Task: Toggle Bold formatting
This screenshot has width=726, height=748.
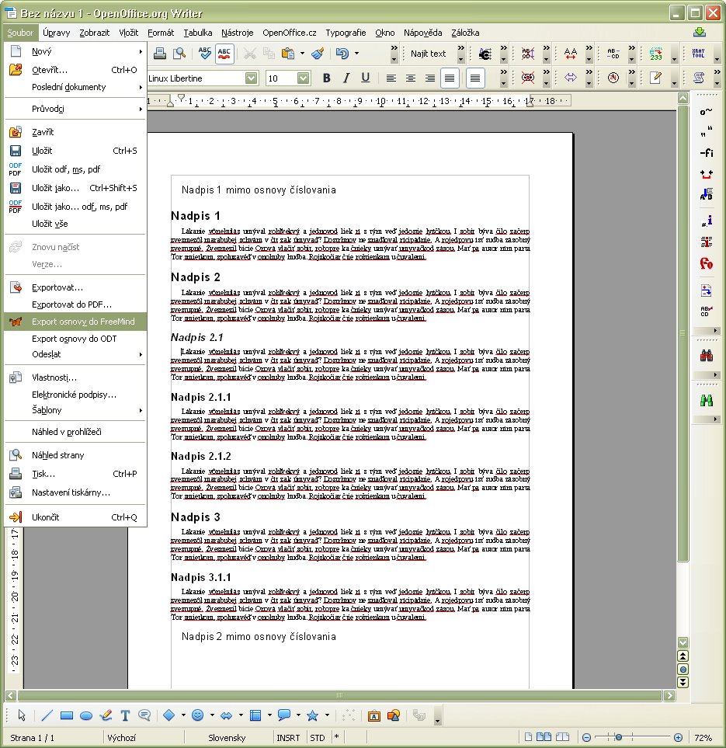Action: [327, 78]
